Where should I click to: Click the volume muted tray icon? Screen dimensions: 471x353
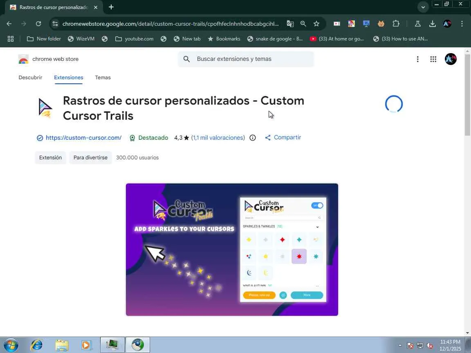(430, 346)
